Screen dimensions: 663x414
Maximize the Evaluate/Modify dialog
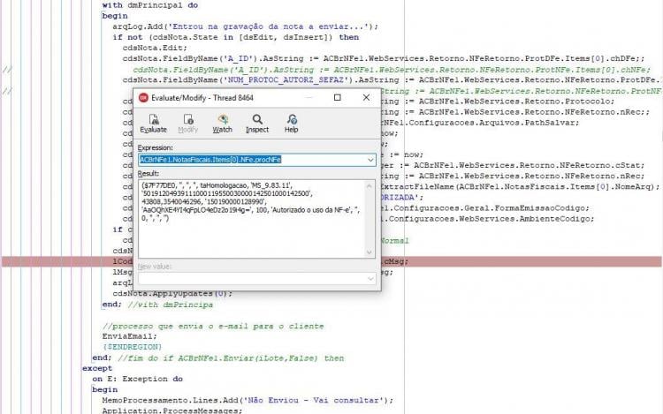point(338,97)
